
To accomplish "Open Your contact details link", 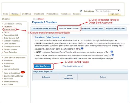I will pyautogui.click(x=12, y=69).
